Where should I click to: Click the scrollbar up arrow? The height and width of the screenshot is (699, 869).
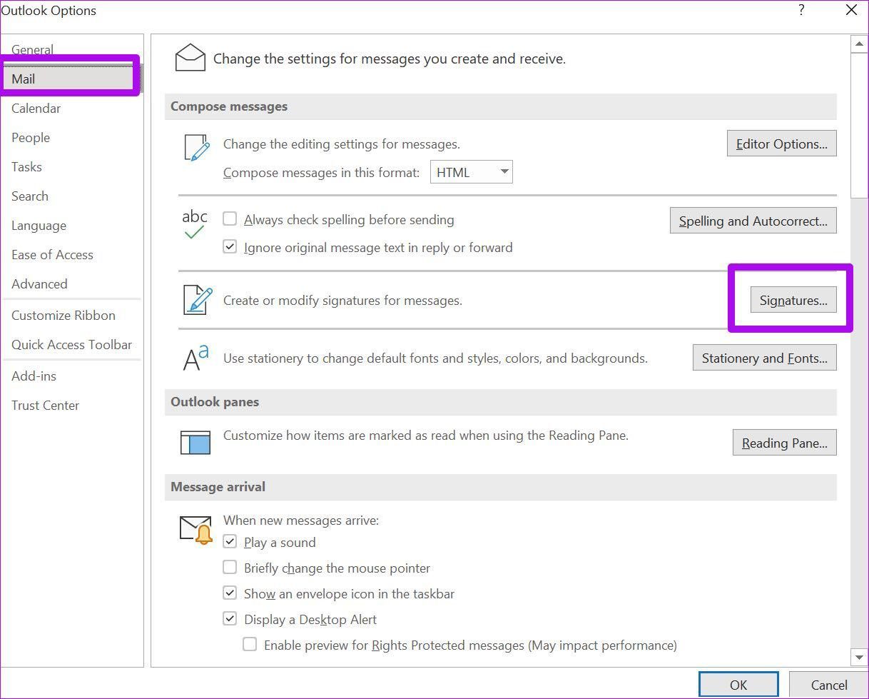(x=859, y=44)
